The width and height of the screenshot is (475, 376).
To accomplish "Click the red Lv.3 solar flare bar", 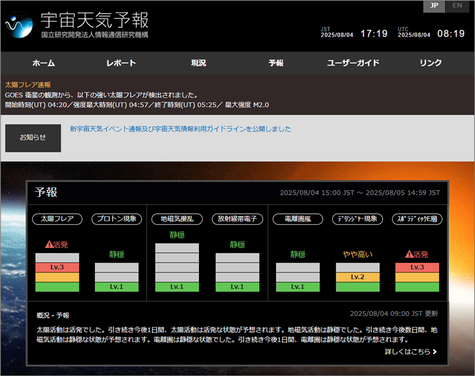I will click(57, 268).
